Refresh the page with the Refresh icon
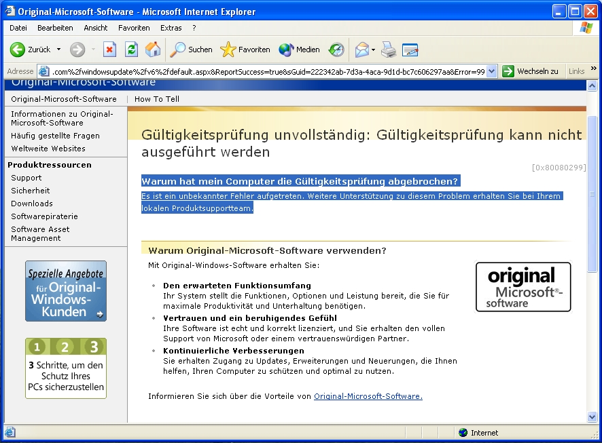602x443 pixels. coord(131,50)
